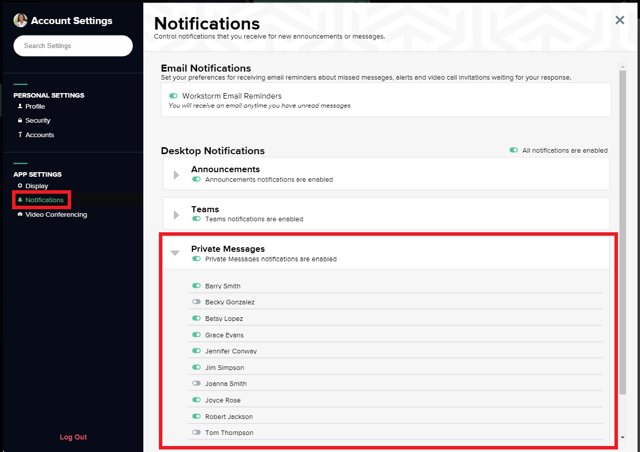Click the name Joyce Rose
The image size is (640, 452).
pyautogui.click(x=223, y=400)
